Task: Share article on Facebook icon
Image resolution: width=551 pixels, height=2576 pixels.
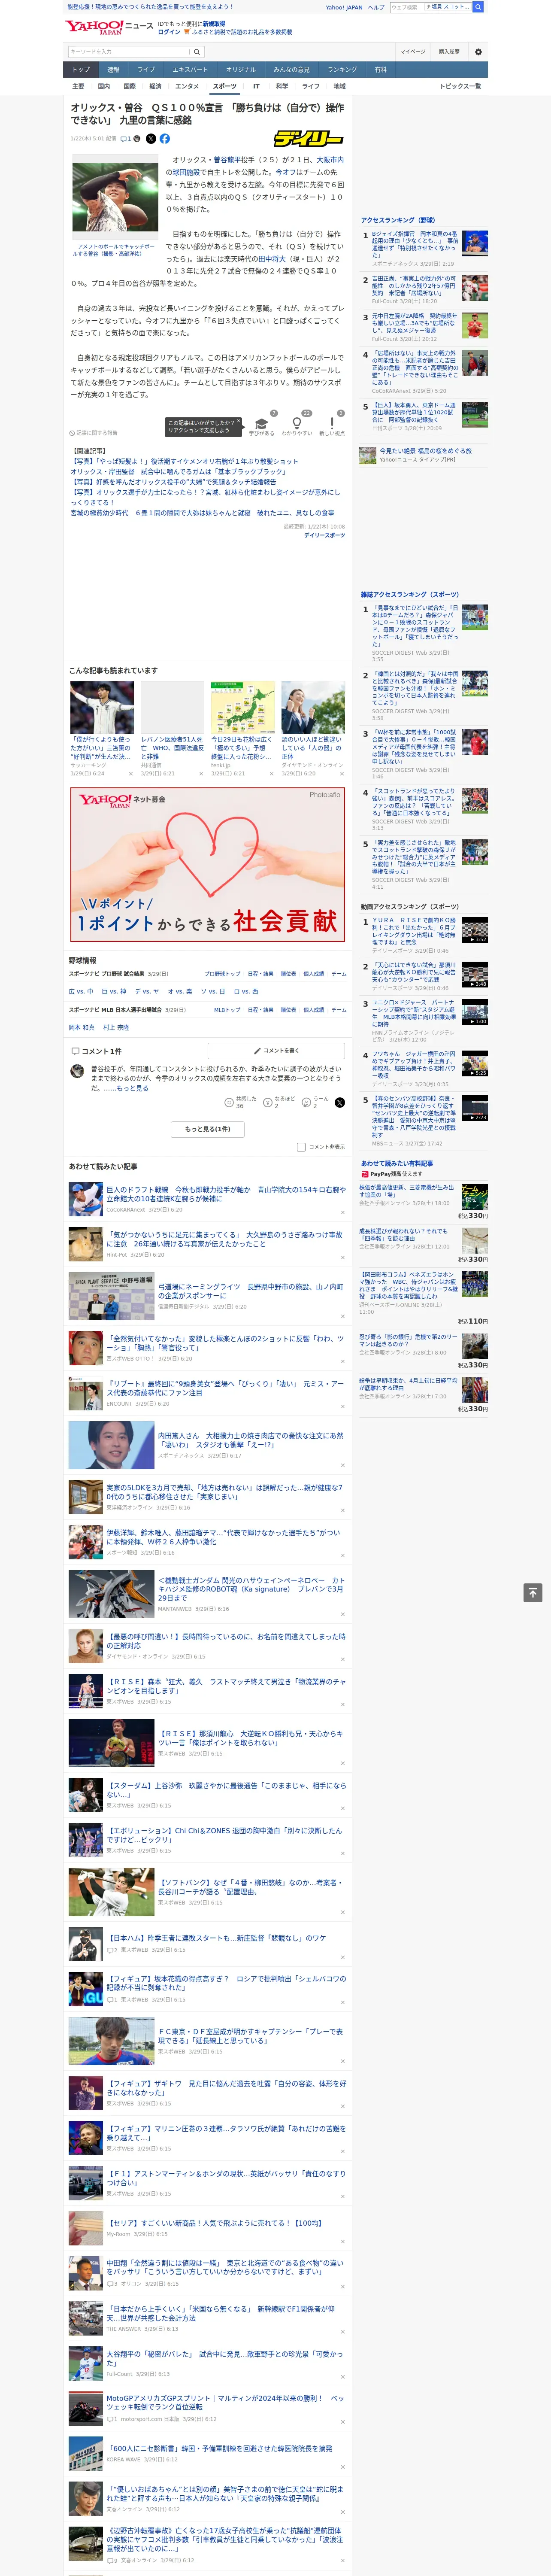Action: [165, 139]
